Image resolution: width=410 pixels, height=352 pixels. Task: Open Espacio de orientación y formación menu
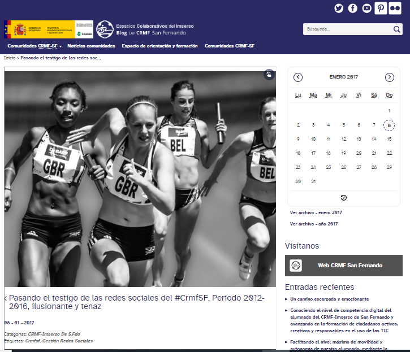(159, 46)
